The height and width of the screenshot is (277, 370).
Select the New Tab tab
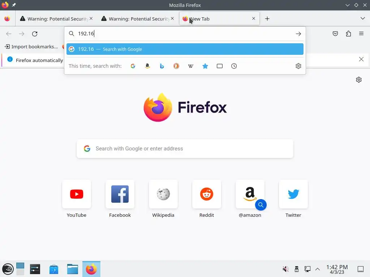[x=219, y=19]
